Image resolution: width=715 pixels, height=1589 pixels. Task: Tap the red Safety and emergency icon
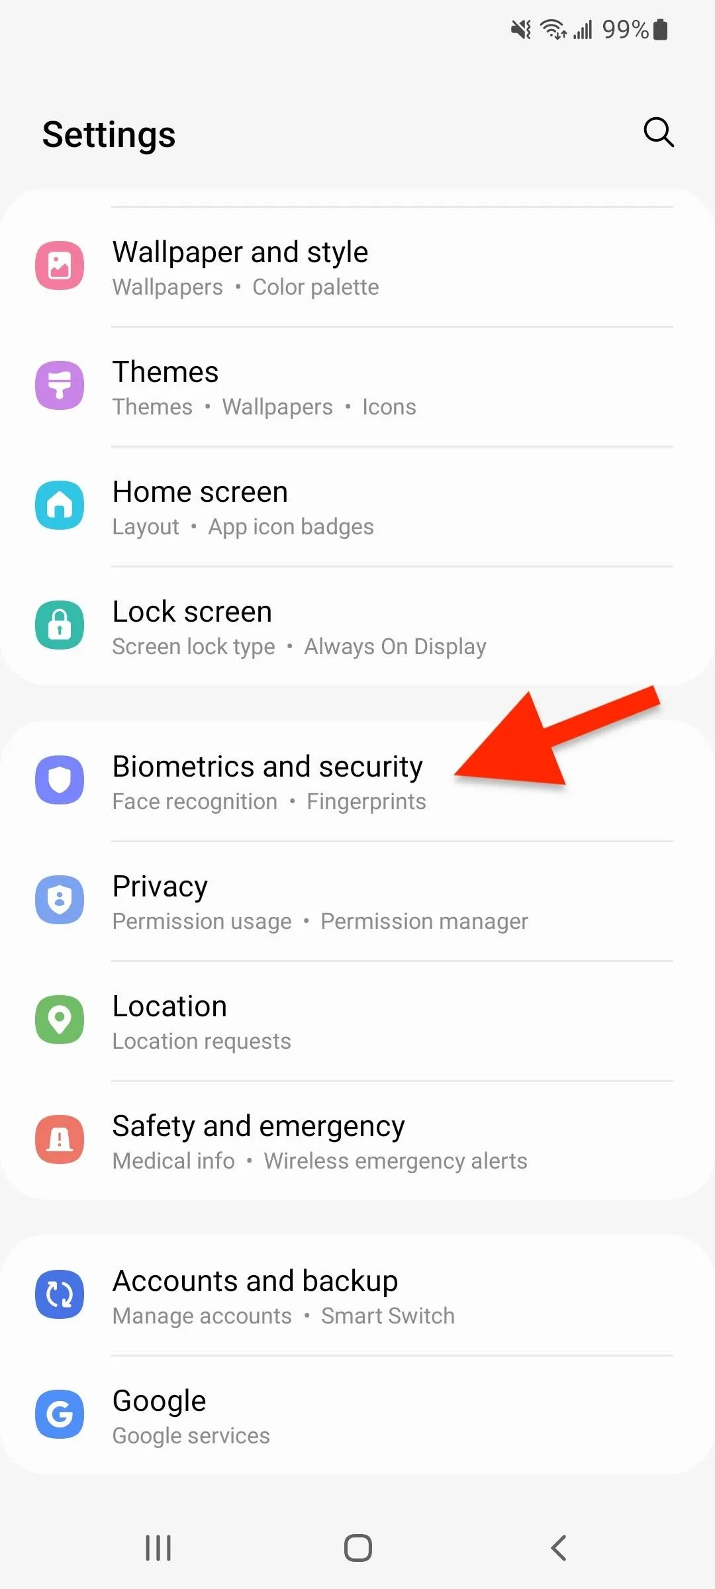(x=60, y=1139)
